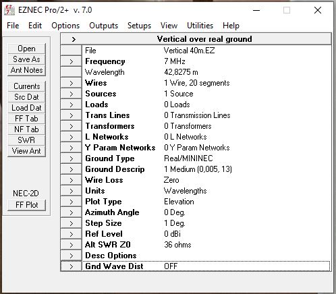Click the Units value 'Wavelengths'
The image size is (336, 294).
(186, 191)
